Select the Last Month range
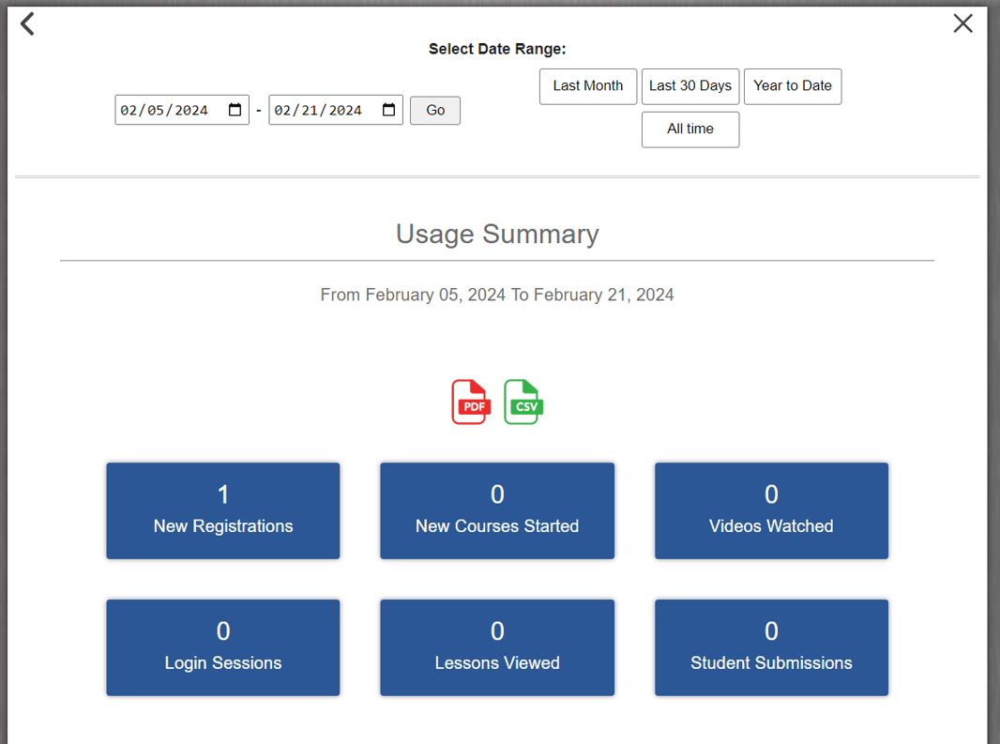The image size is (1000, 744). 587,86
